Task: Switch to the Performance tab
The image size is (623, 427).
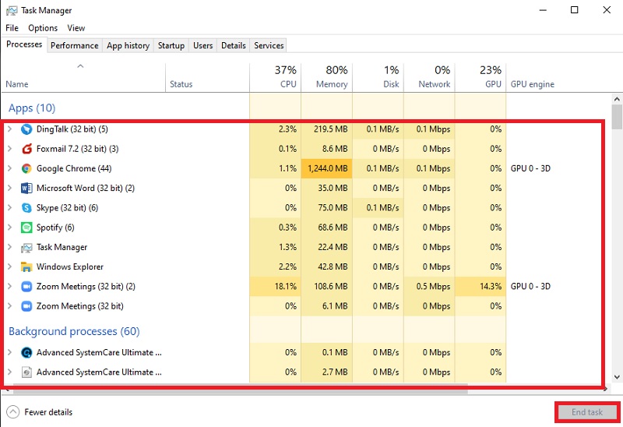Action: pyautogui.click(x=75, y=45)
